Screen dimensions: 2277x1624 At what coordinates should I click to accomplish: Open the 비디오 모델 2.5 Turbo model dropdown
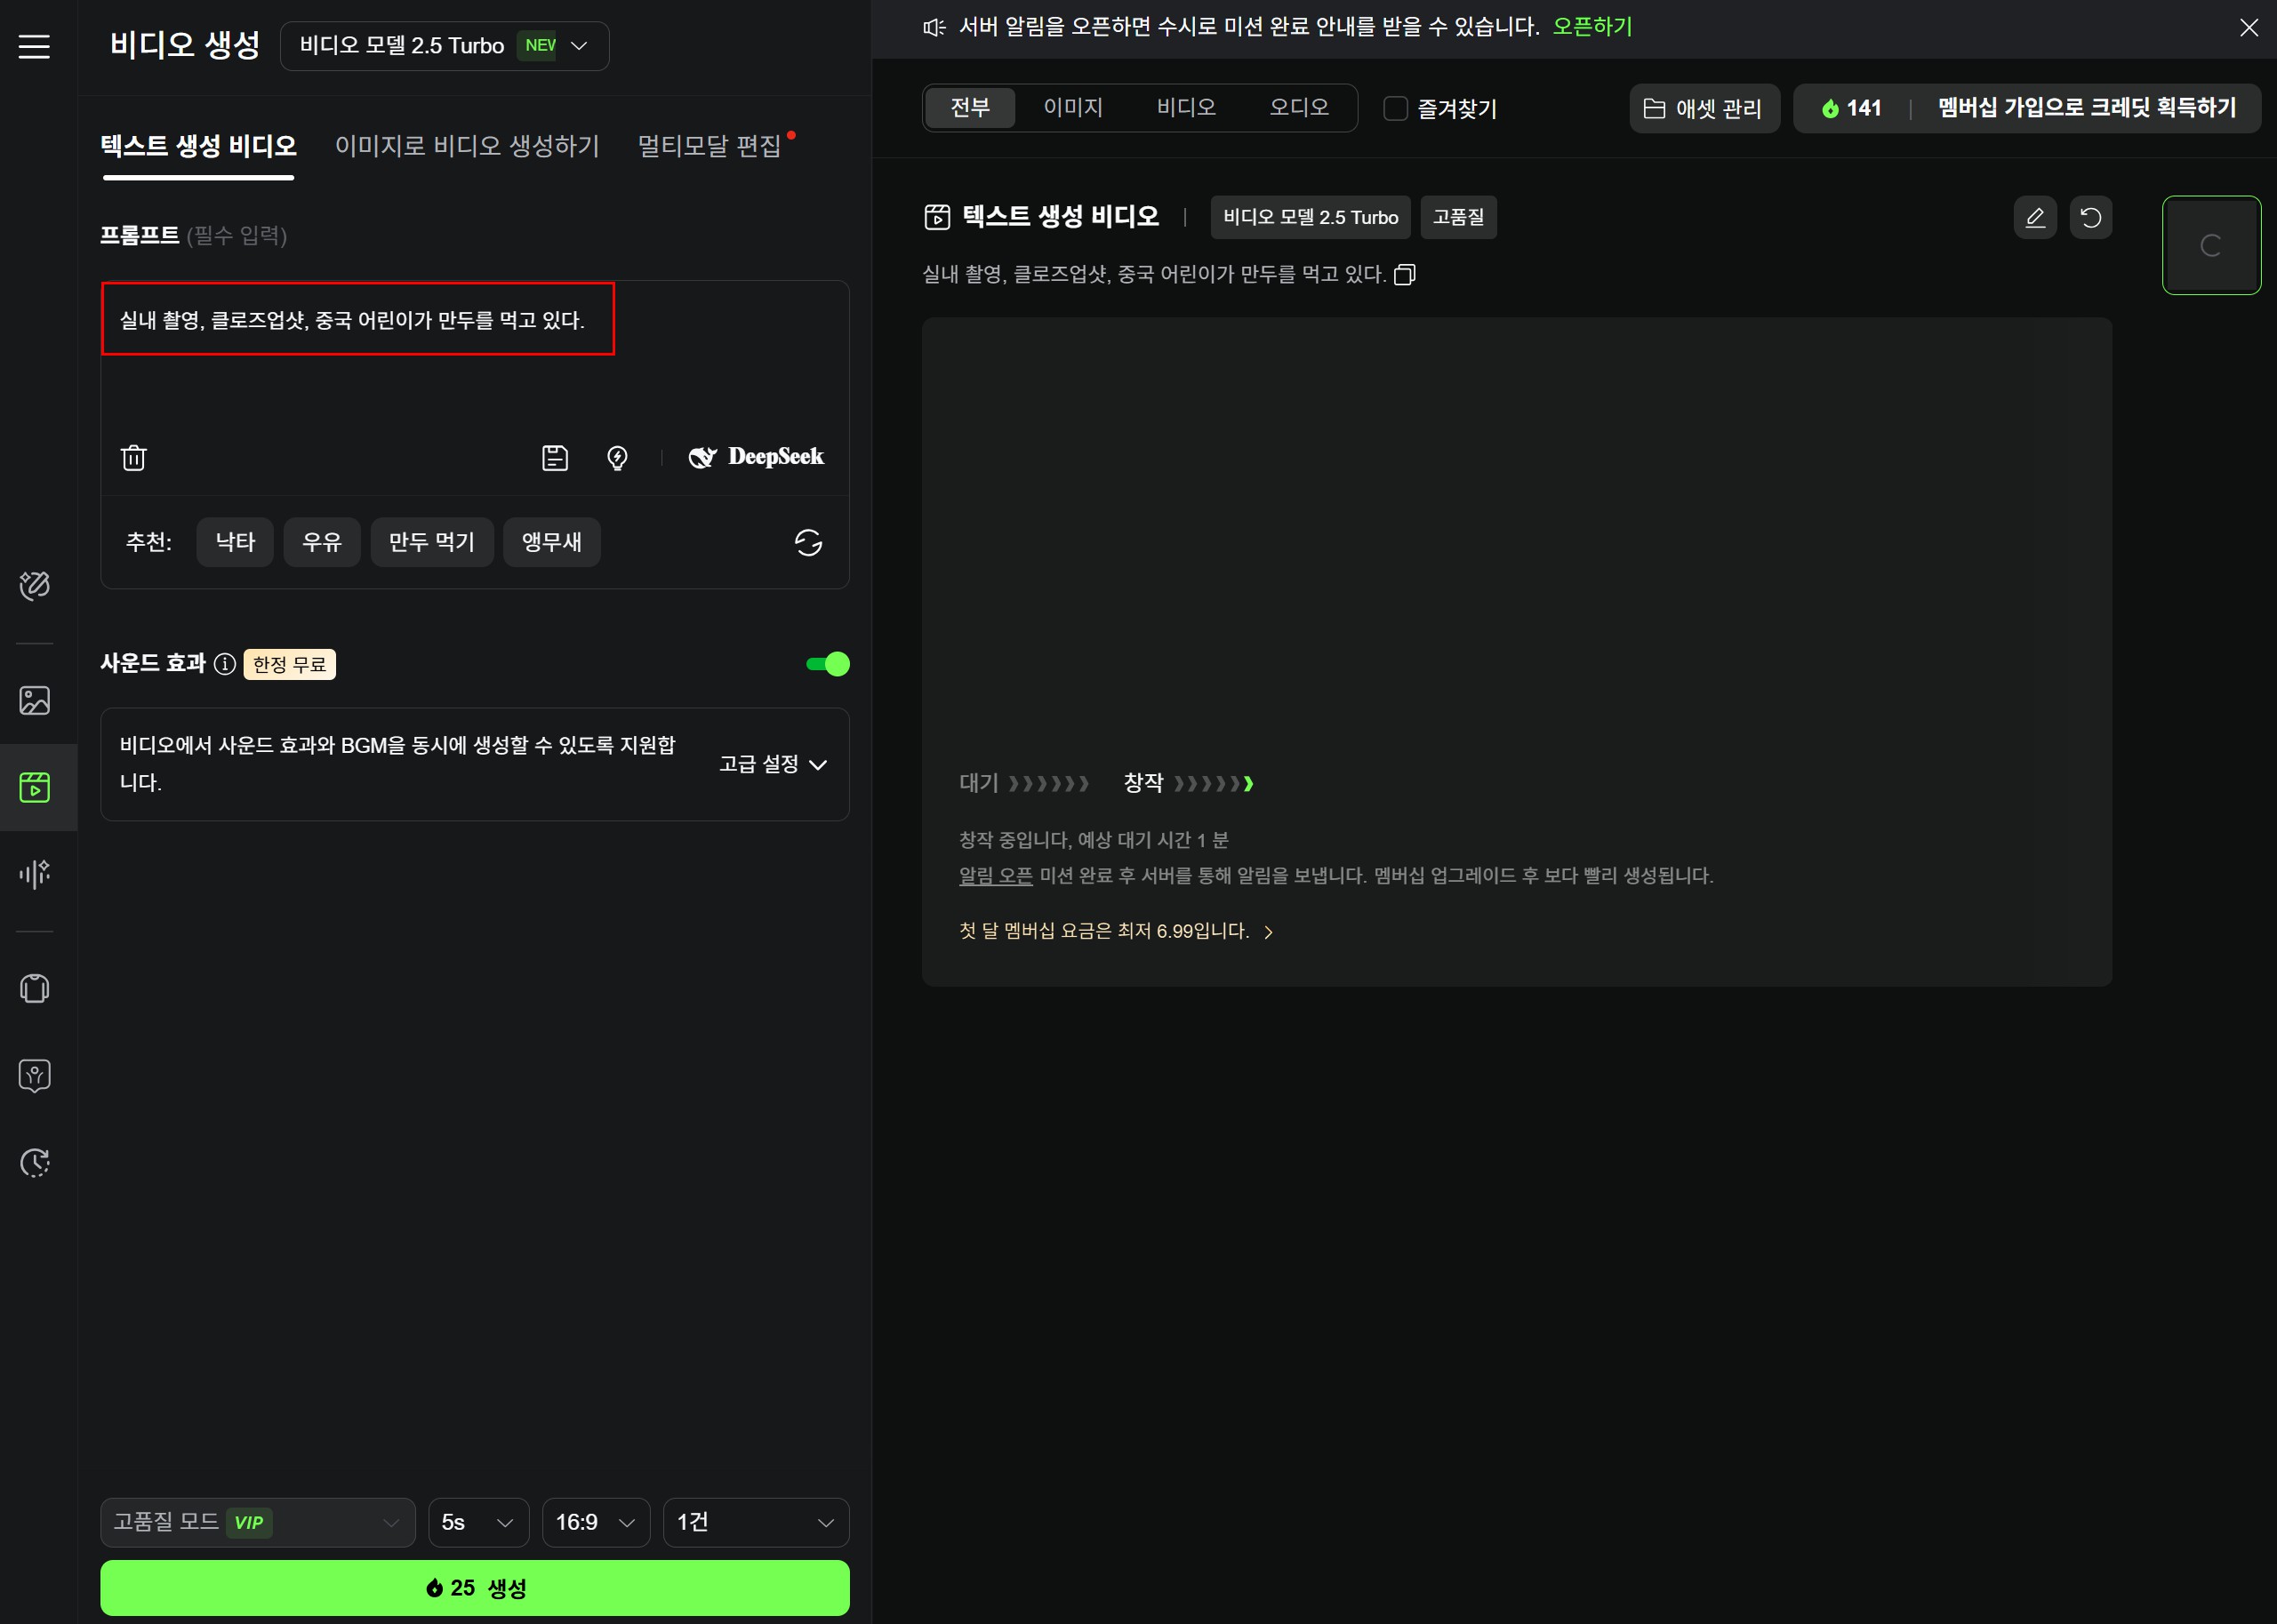click(x=444, y=46)
